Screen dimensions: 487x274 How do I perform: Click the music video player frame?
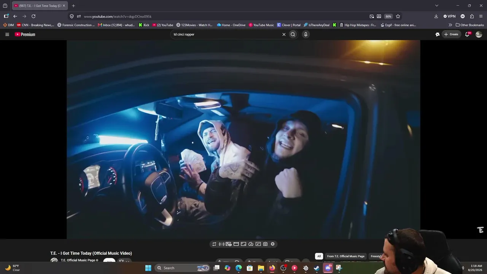tap(243, 140)
